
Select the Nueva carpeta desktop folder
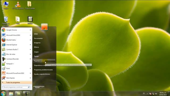[x=30, y=5]
